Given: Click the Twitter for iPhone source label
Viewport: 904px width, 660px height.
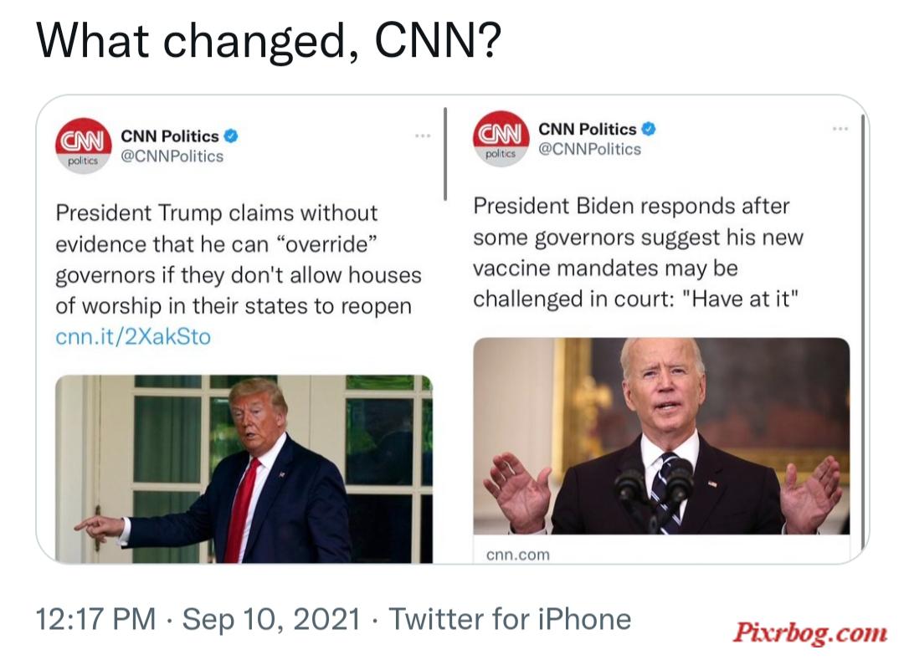Looking at the screenshot, I should [x=510, y=620].
